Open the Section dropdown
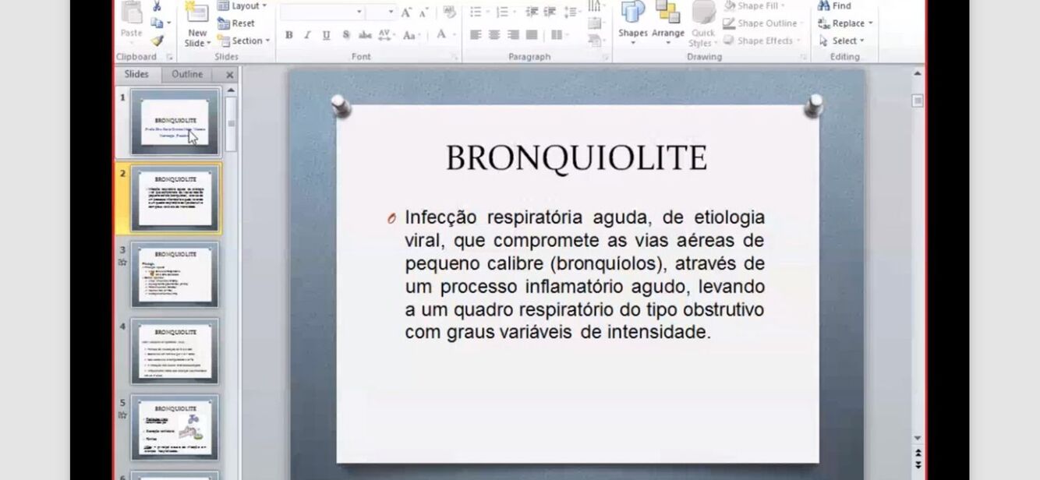 point(244,41)
